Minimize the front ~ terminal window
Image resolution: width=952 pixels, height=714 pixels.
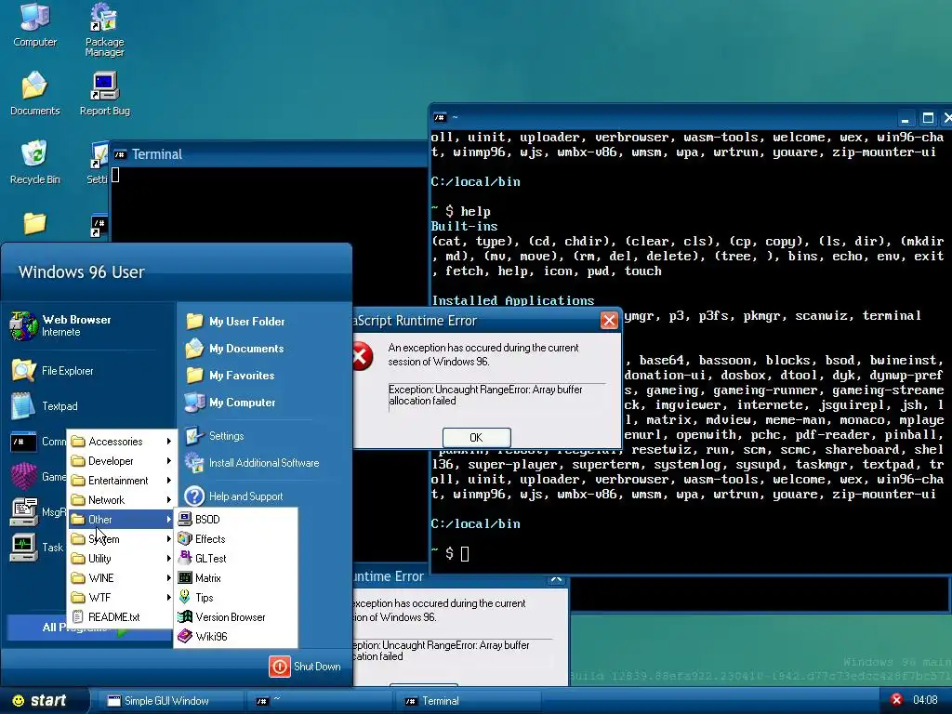coord(905,118)
